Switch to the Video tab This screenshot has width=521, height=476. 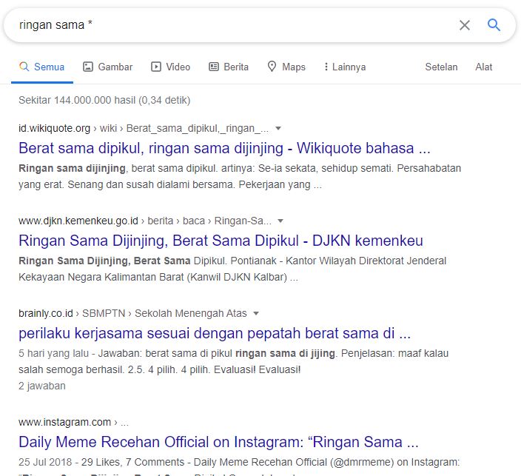[170, 67]
